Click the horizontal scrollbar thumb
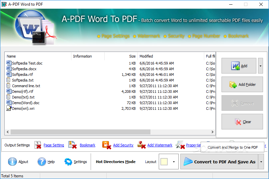This screenshot has width=269, height=179. (80, 132)
